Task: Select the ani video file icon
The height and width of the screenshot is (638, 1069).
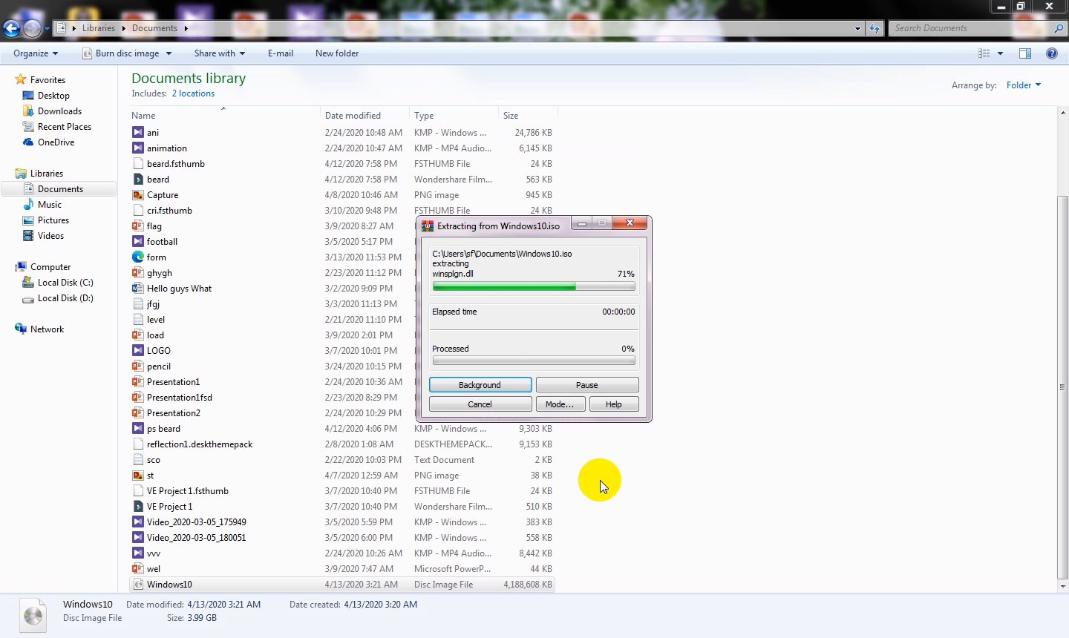Action: (138, 133)
